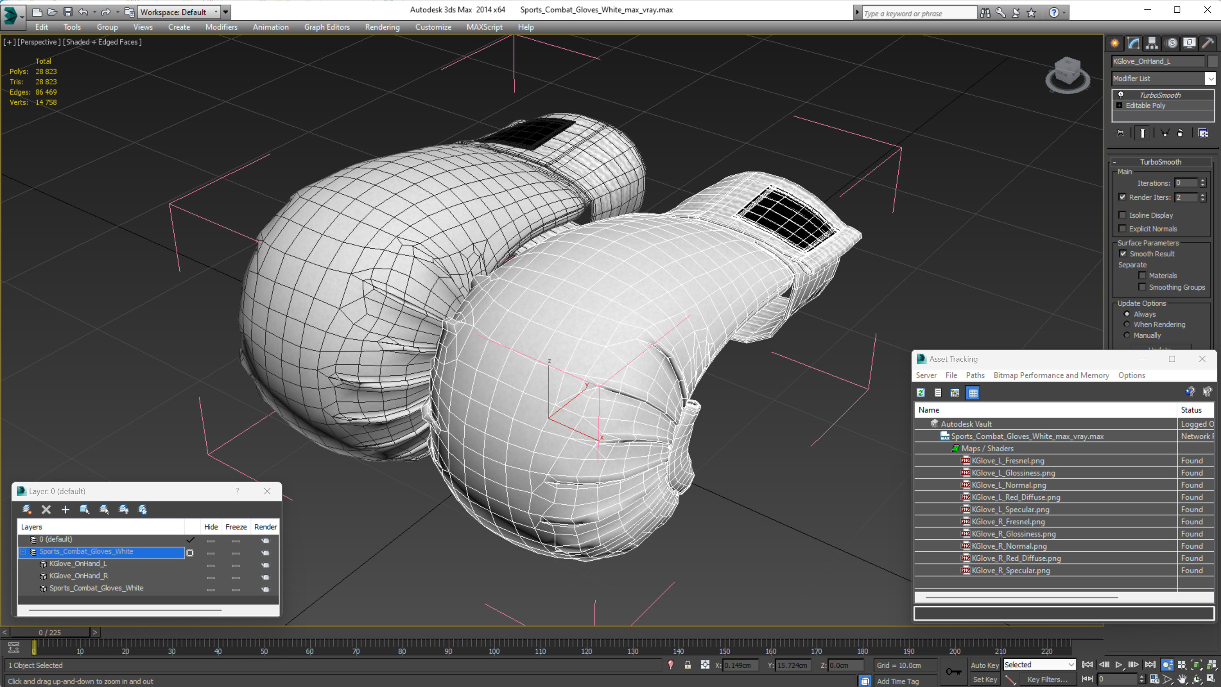Open the Create command panel tab
The width and height of the screenshot is (1221, 687).
pyautogui.click(x=1115, y=43)
